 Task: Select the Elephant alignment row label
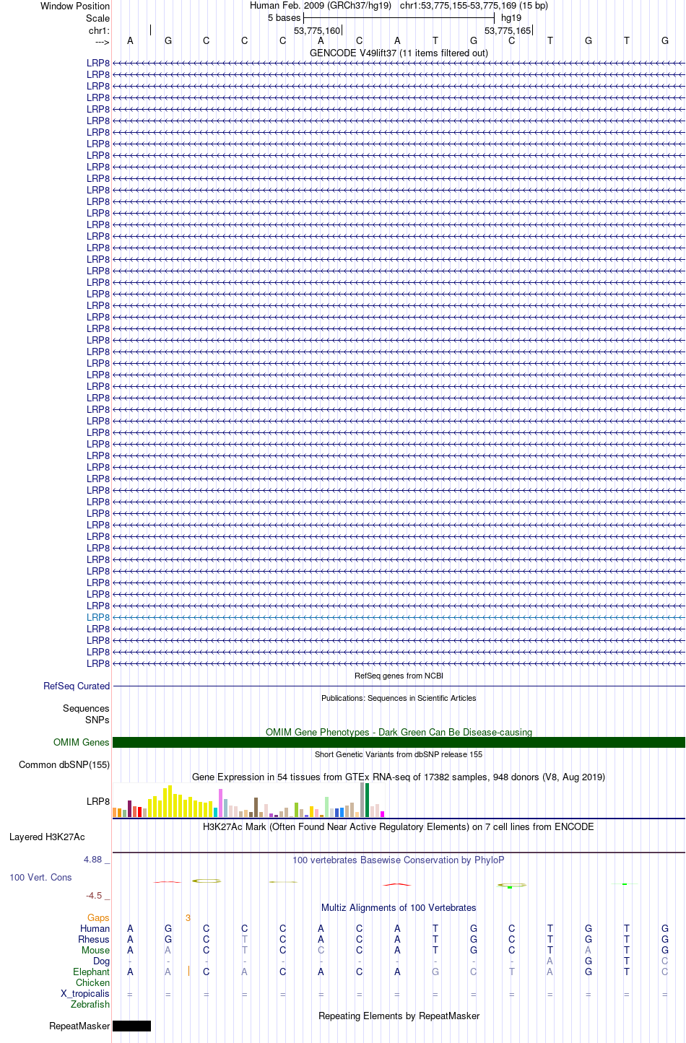pyautogui.click(x=91, y=972)
